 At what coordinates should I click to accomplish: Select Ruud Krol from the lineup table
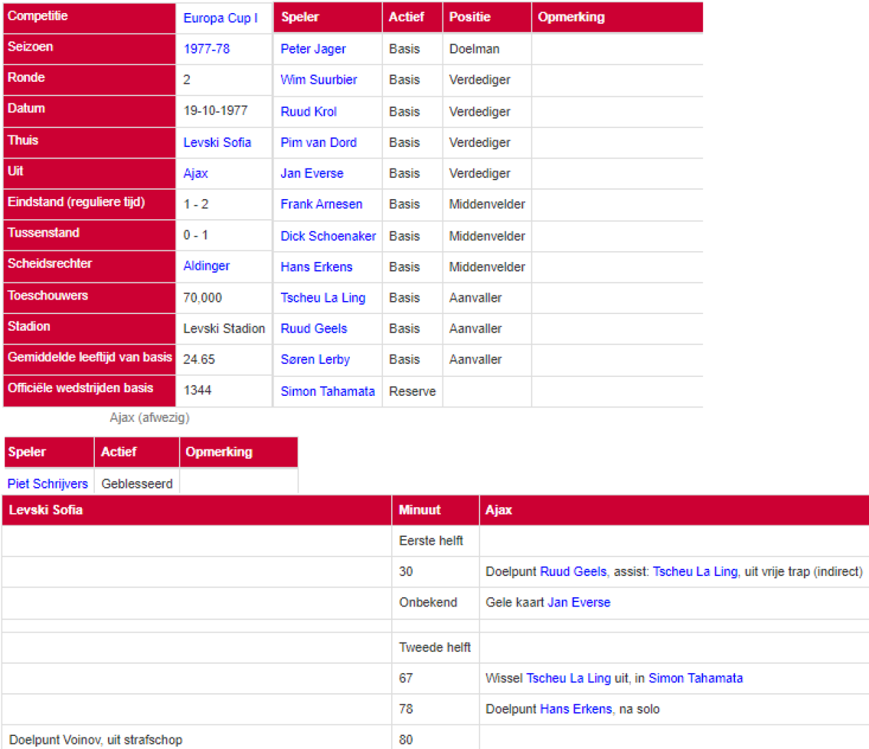point(308,111)
